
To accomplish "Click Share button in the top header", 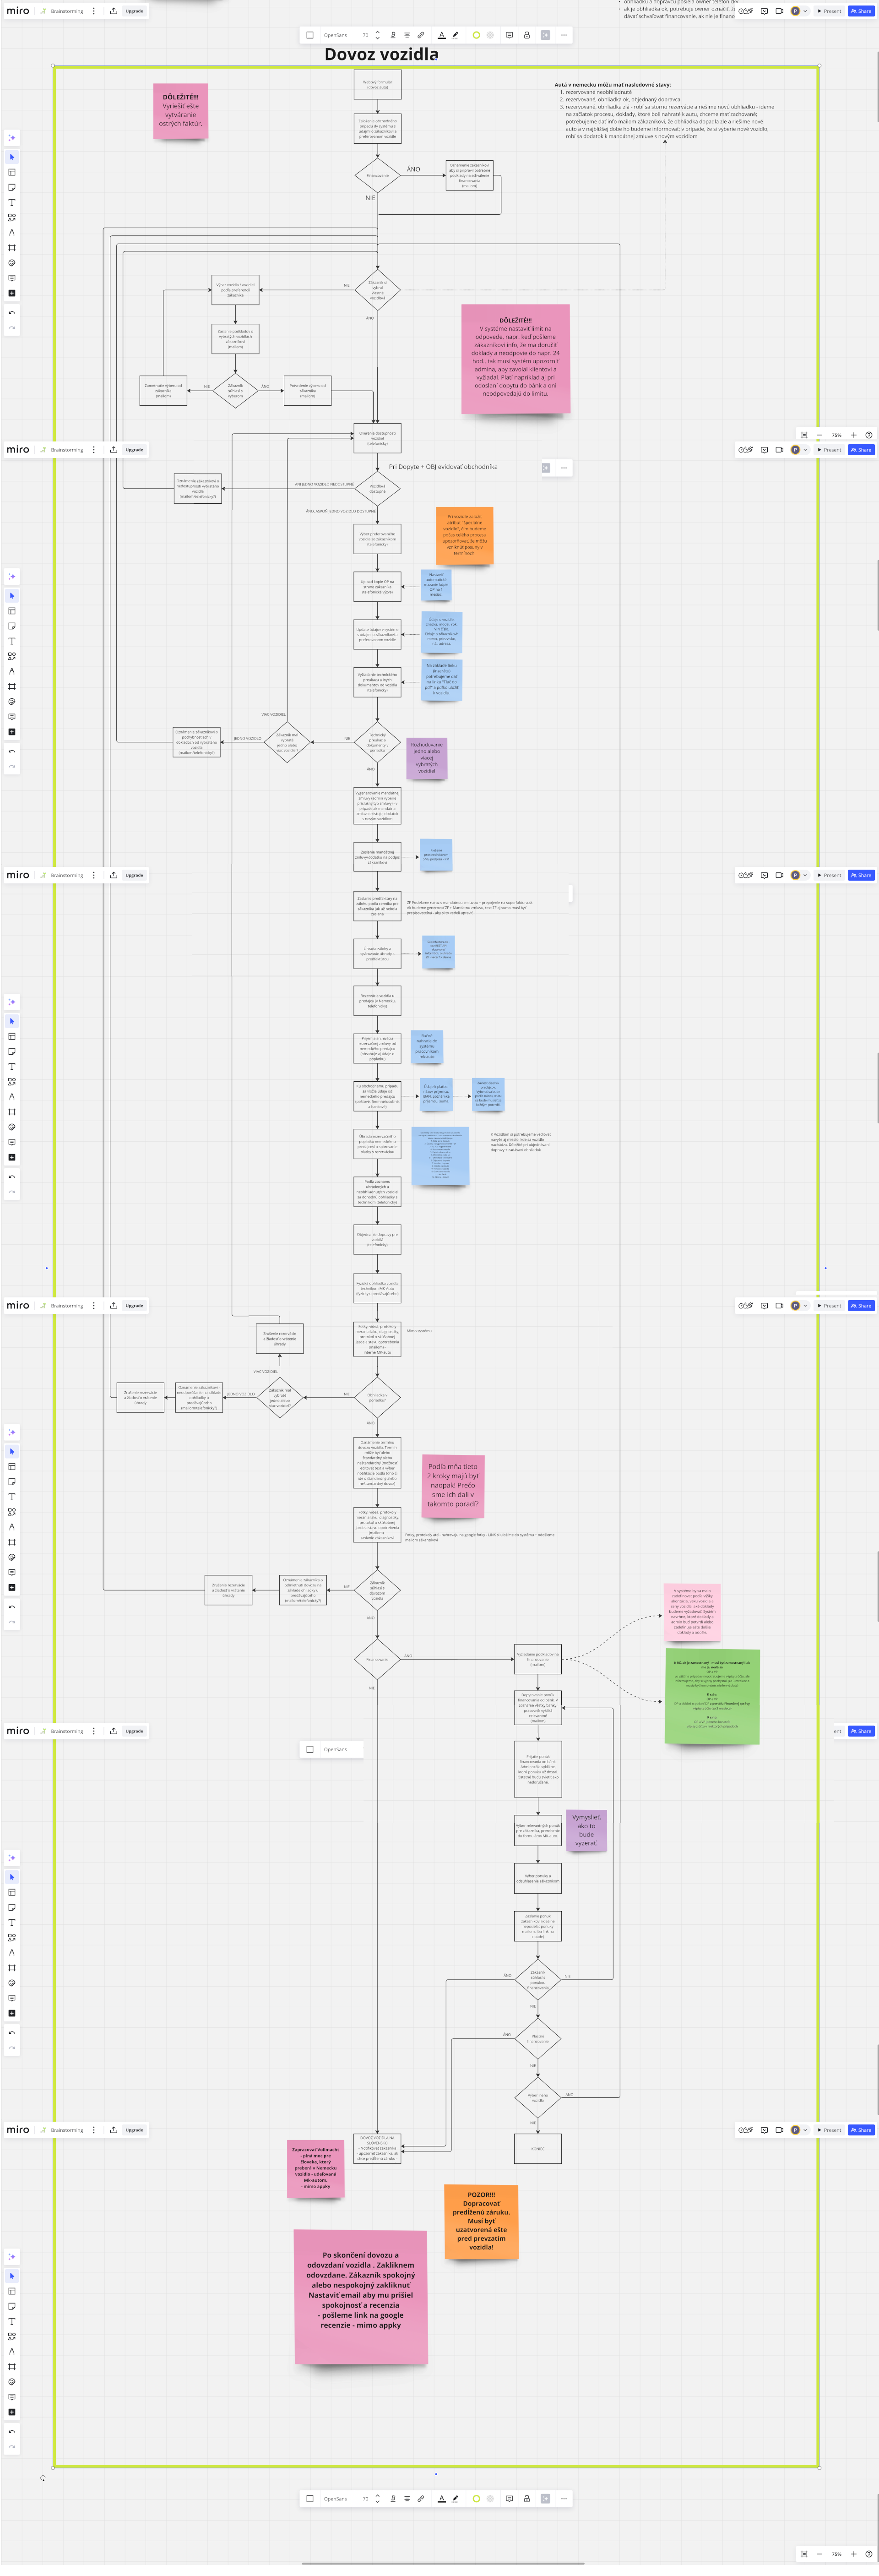I will (861, 11).
